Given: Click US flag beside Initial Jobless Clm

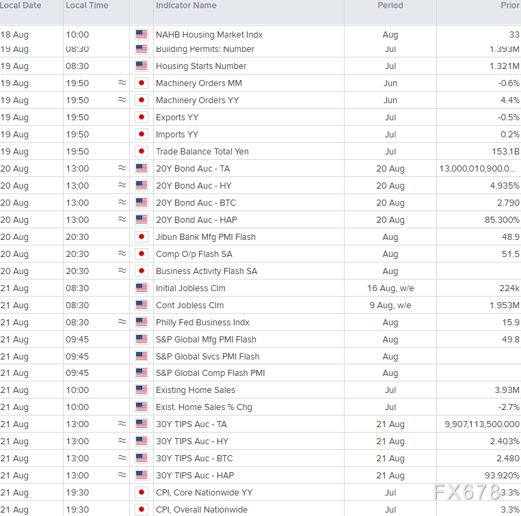Looking at the screenshot, I should click(x=142, y=288).
